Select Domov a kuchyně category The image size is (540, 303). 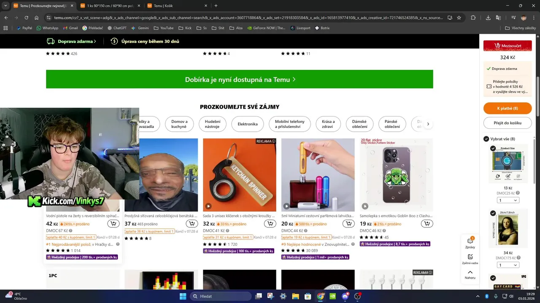click(179, 124)
